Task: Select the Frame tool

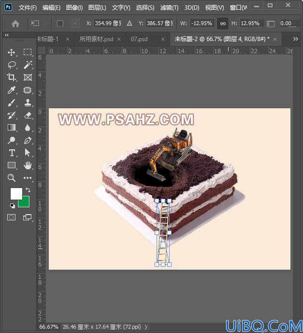Action: [28, 77]
